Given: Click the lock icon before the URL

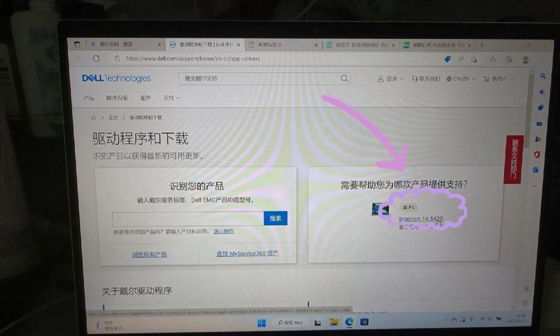Looking at the screenshot, I should 117,58.
